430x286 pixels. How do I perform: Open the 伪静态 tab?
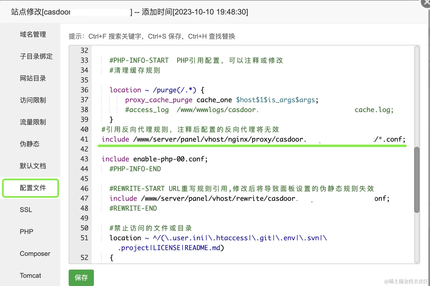point(30,144)
